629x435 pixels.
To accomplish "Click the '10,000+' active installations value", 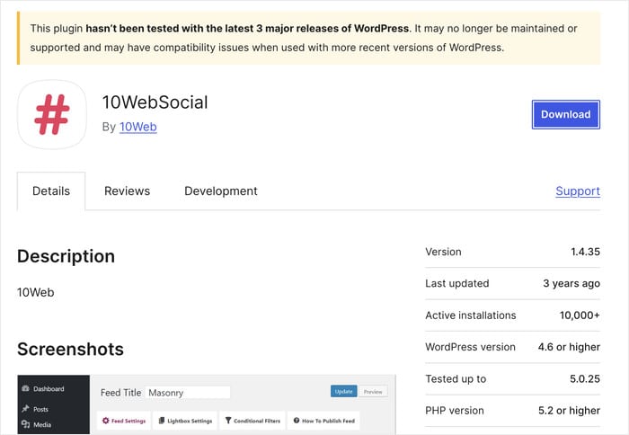I will 580,315.
